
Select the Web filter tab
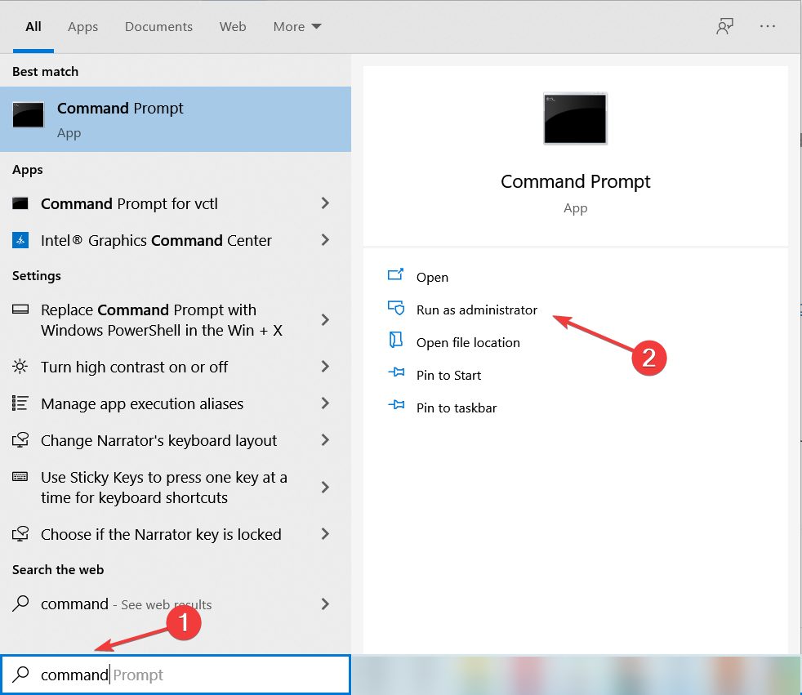(x=233, y=26)
